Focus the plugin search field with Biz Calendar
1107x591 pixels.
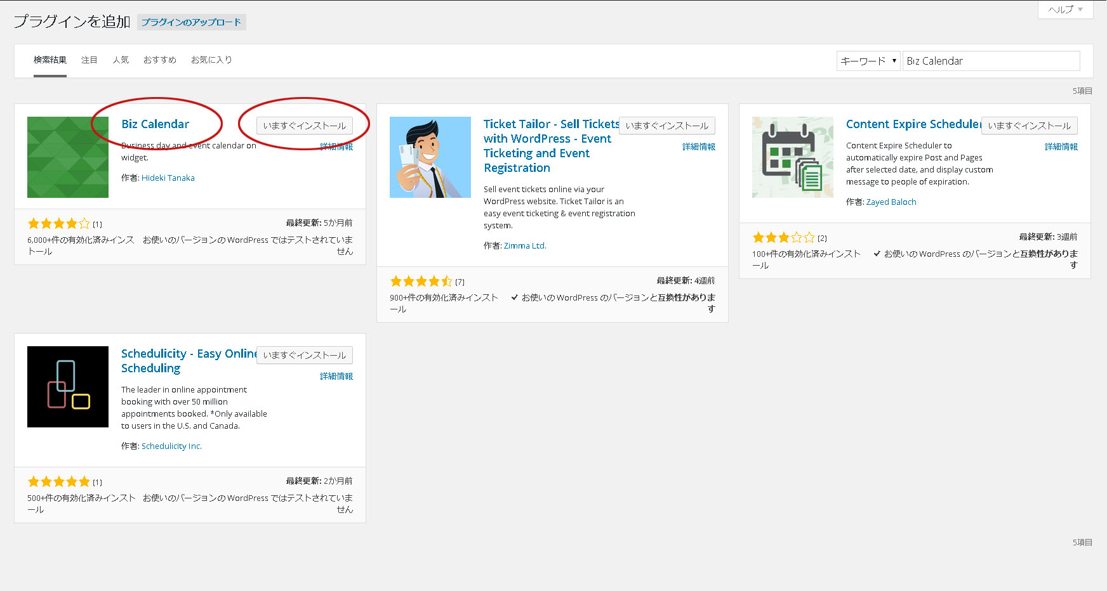point(991,61)
